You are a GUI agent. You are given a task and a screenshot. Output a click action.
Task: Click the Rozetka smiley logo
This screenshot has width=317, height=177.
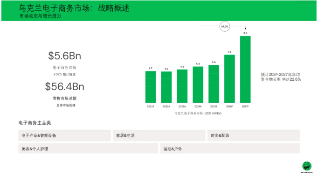pyautogui.click(x=307, y=167)
